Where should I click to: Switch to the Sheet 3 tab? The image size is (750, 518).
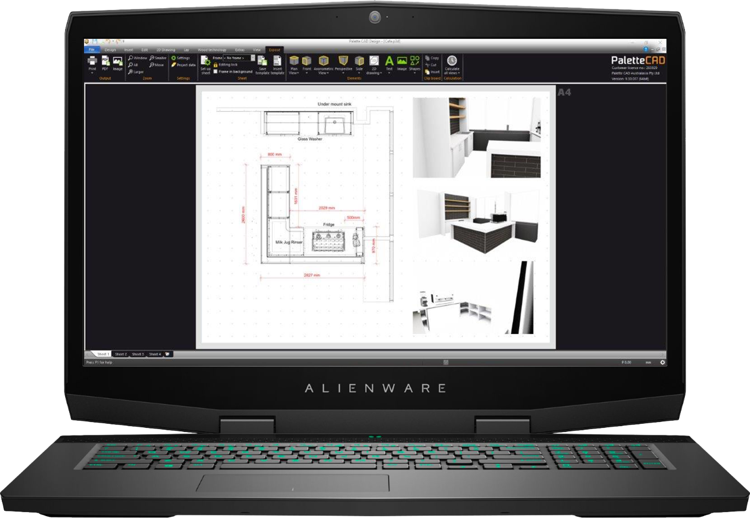click(x=138, y=354)
